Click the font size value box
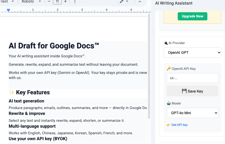 coord(57,2)
